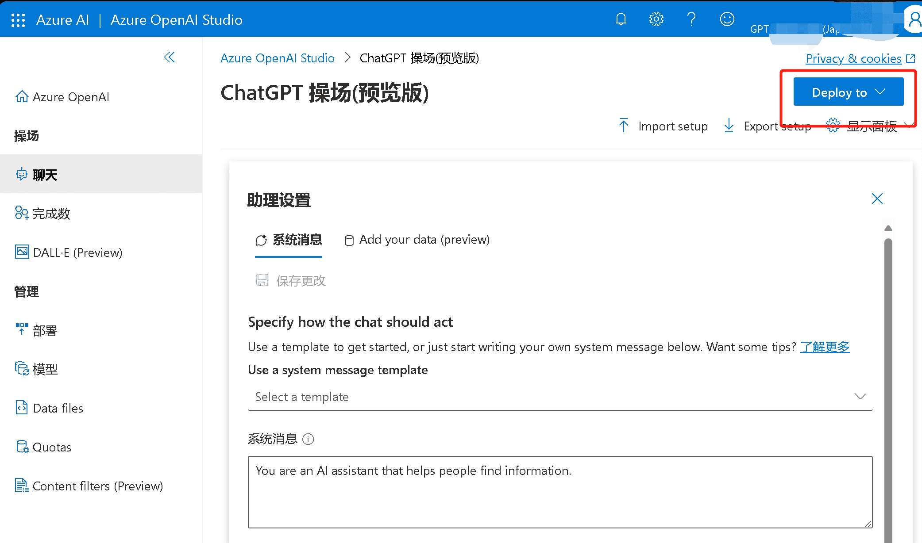Open the notifications bell icon
Viewport: 922px width, 543px height.
point(621,19)
